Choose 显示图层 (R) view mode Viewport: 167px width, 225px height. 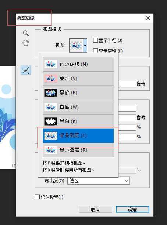click(78, 150)
